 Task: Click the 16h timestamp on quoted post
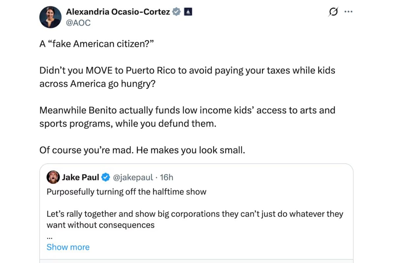pos(166,178)
